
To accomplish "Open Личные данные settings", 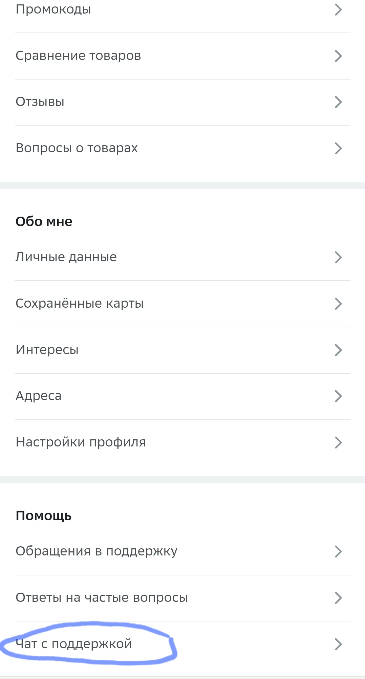I will [x=183, y=258].
